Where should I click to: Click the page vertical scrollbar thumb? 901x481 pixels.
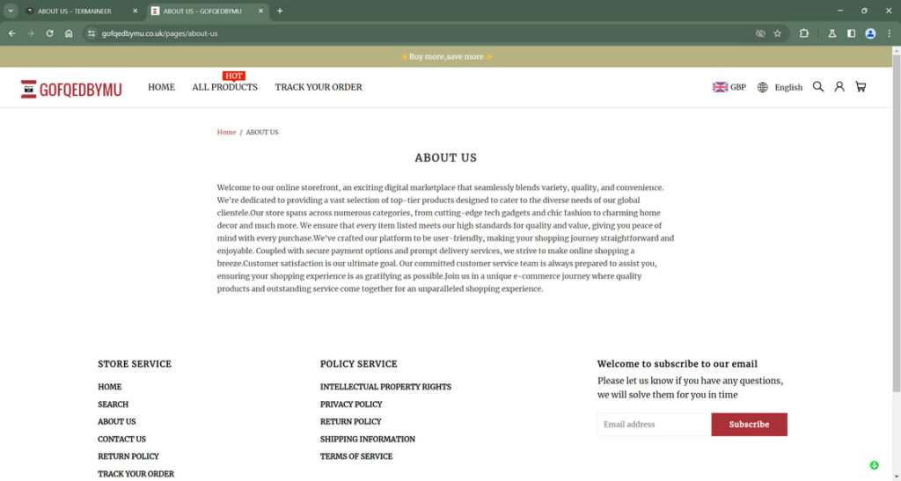(x=897, y=222)
